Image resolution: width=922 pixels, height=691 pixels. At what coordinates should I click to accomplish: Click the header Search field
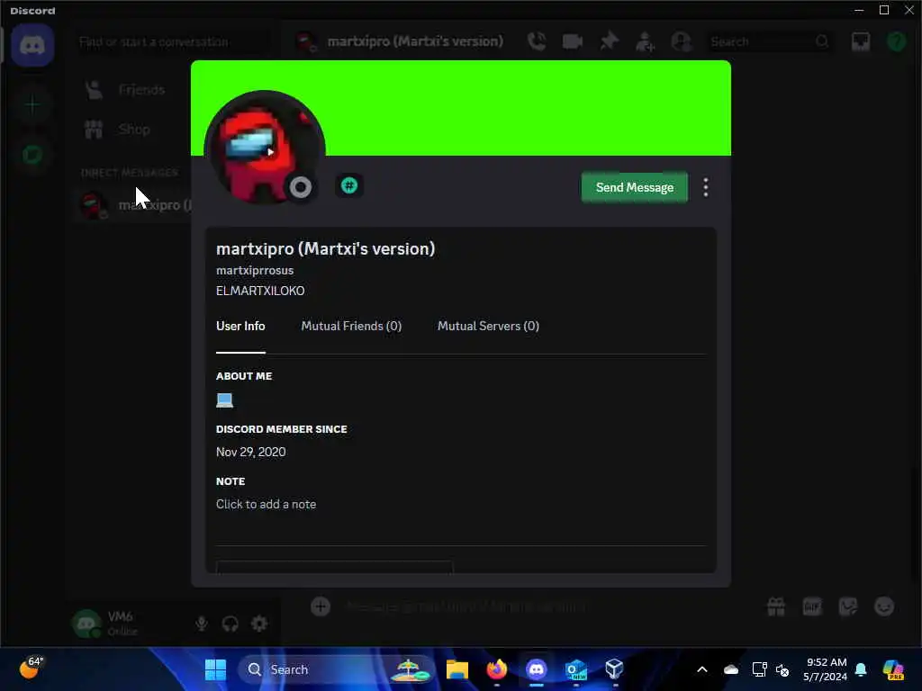tap(770, 41)
